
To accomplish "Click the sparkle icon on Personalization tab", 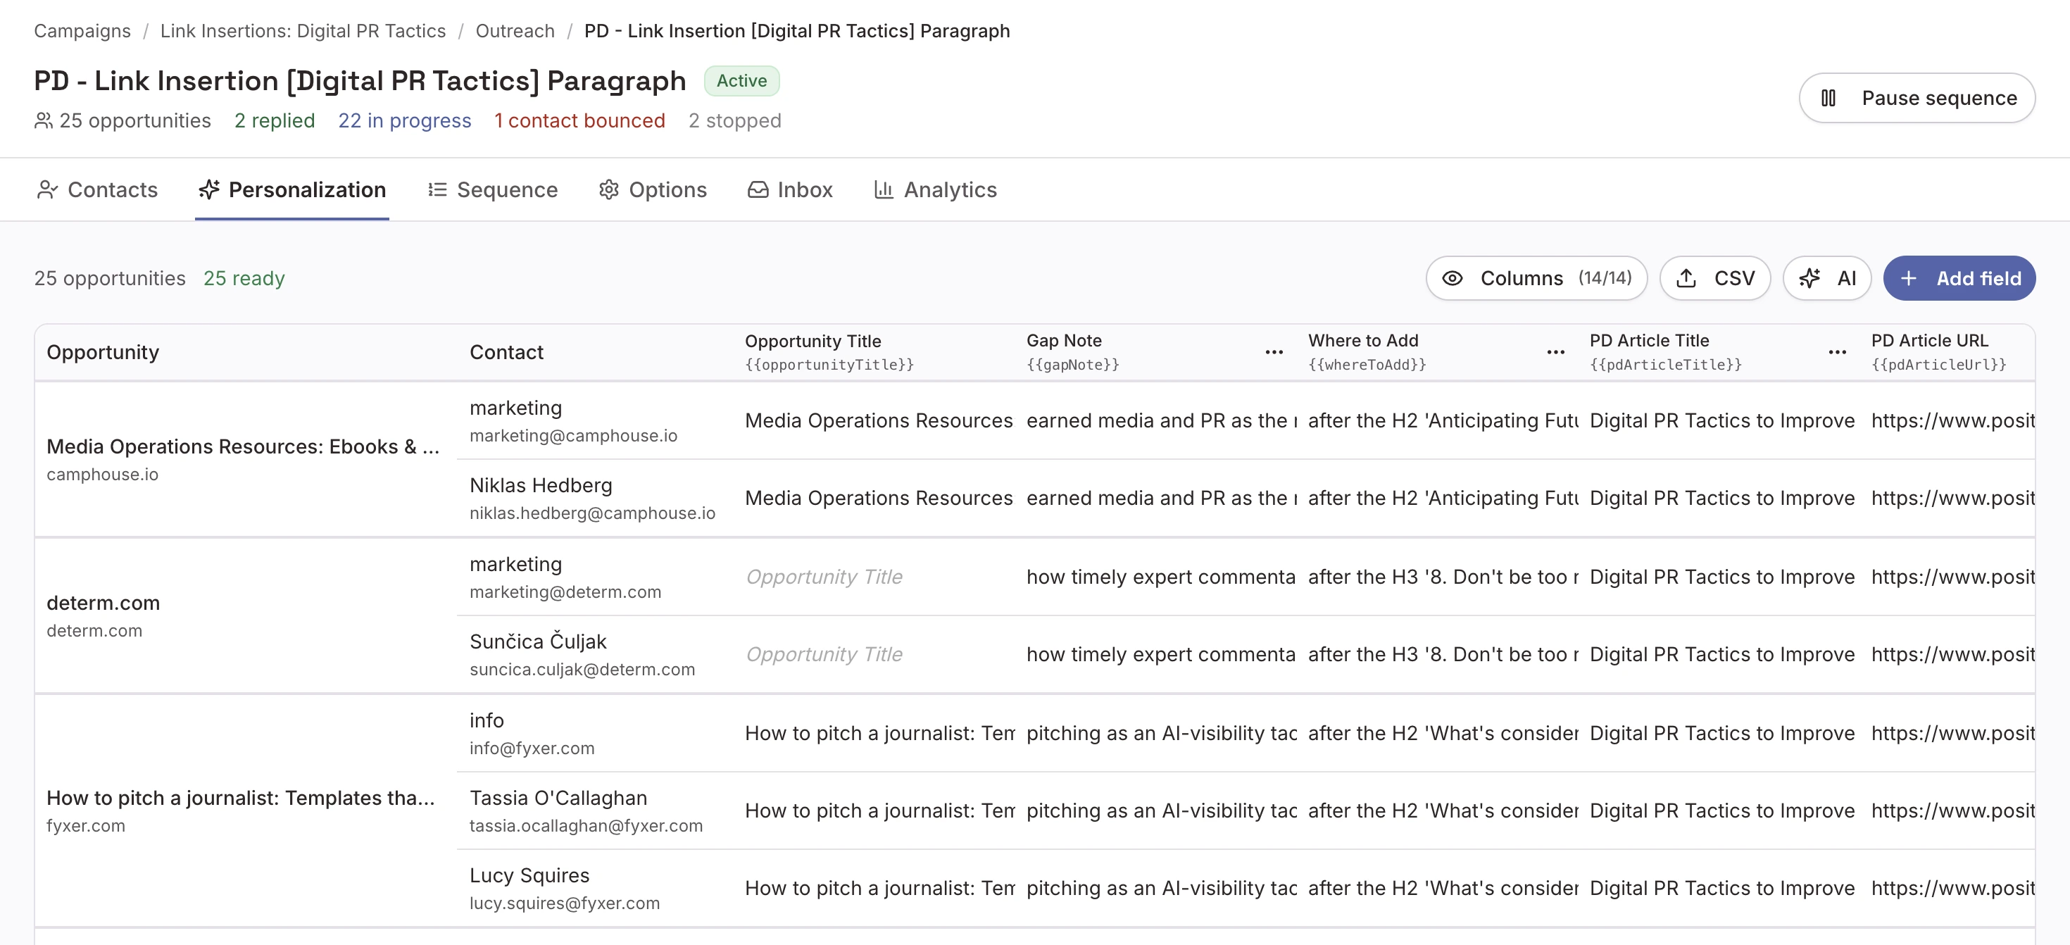I will (209, 189).
